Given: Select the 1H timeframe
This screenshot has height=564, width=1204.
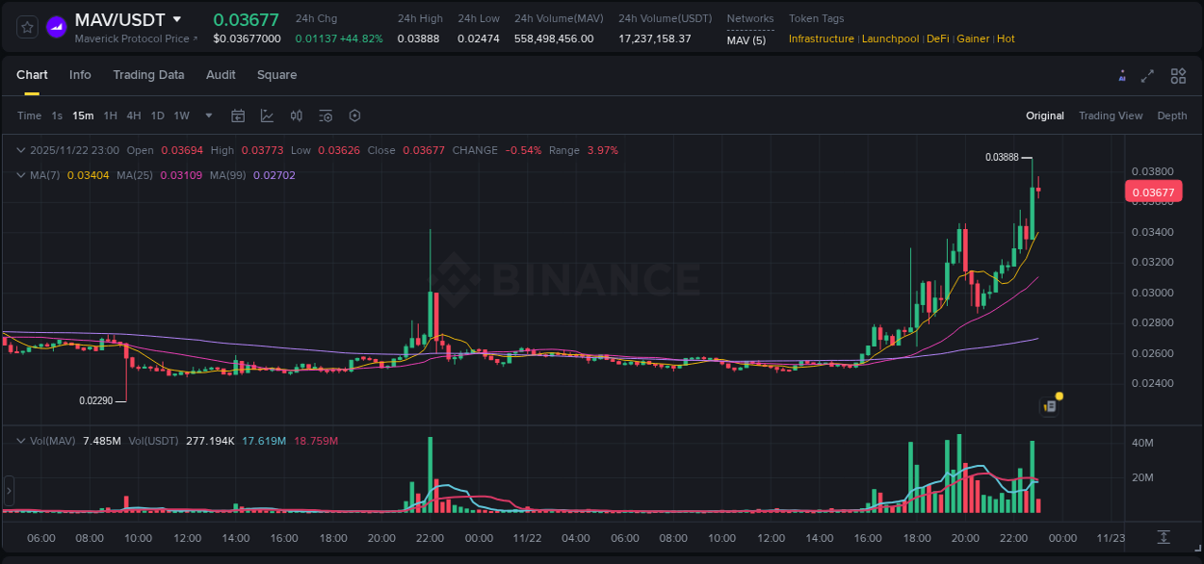Looking at the screenshot, I should pyautogui.click(x=111, y=115).
